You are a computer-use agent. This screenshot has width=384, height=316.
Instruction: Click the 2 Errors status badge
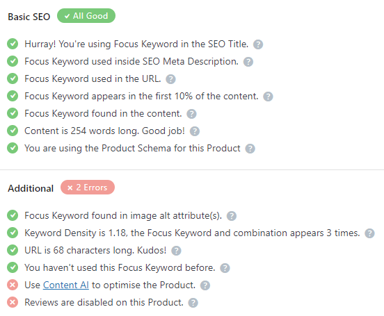pyautogui.click(x=88, y=188)
